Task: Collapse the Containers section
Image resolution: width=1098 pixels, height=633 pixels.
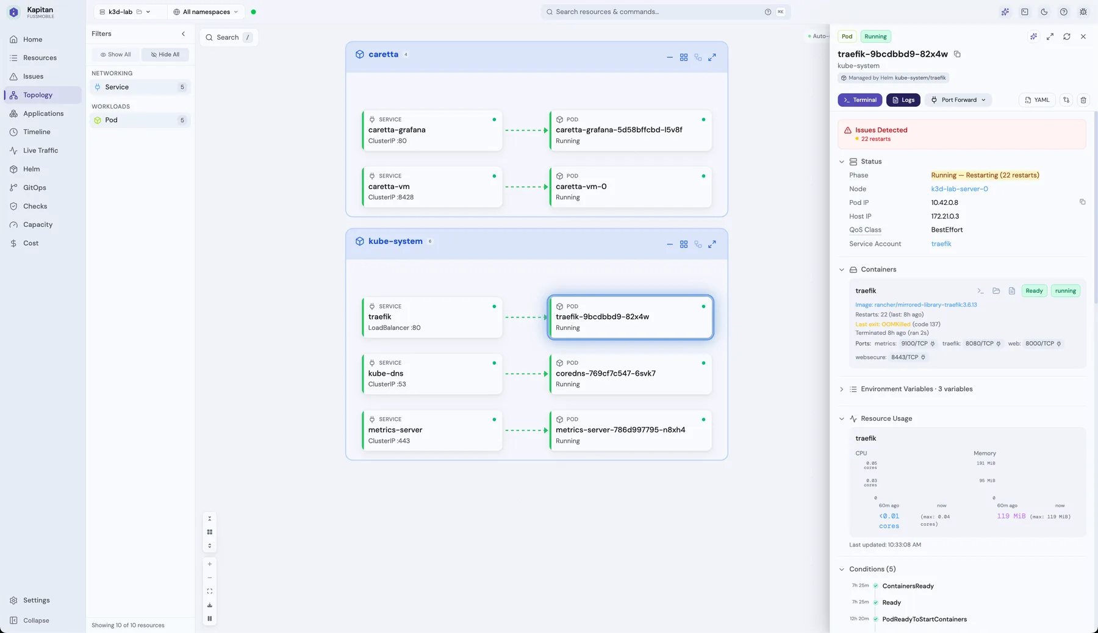Action: 842,270
